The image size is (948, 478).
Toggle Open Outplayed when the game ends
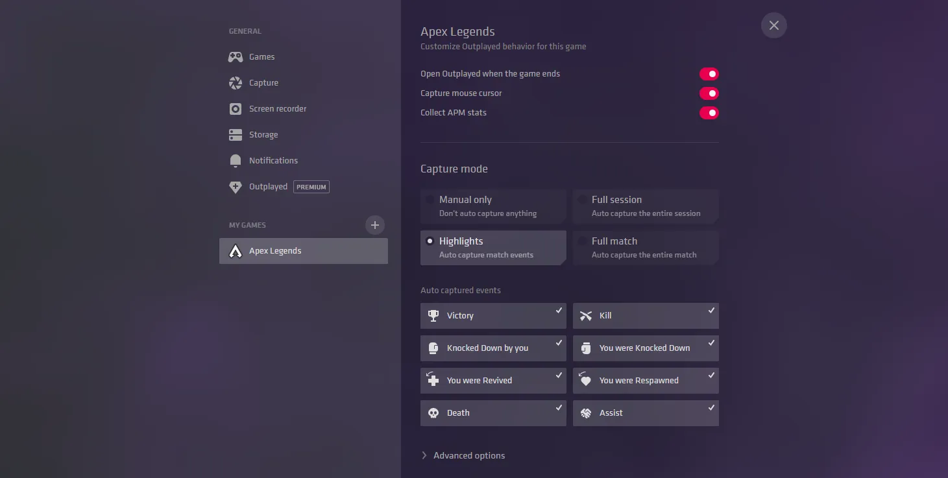(709, 74)
